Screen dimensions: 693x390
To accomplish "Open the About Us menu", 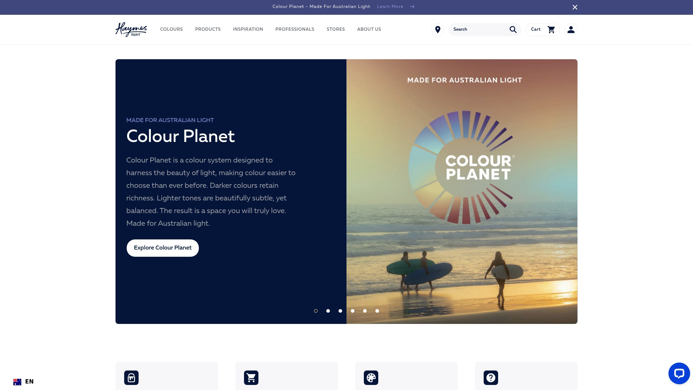I will (x=369, y=30).
